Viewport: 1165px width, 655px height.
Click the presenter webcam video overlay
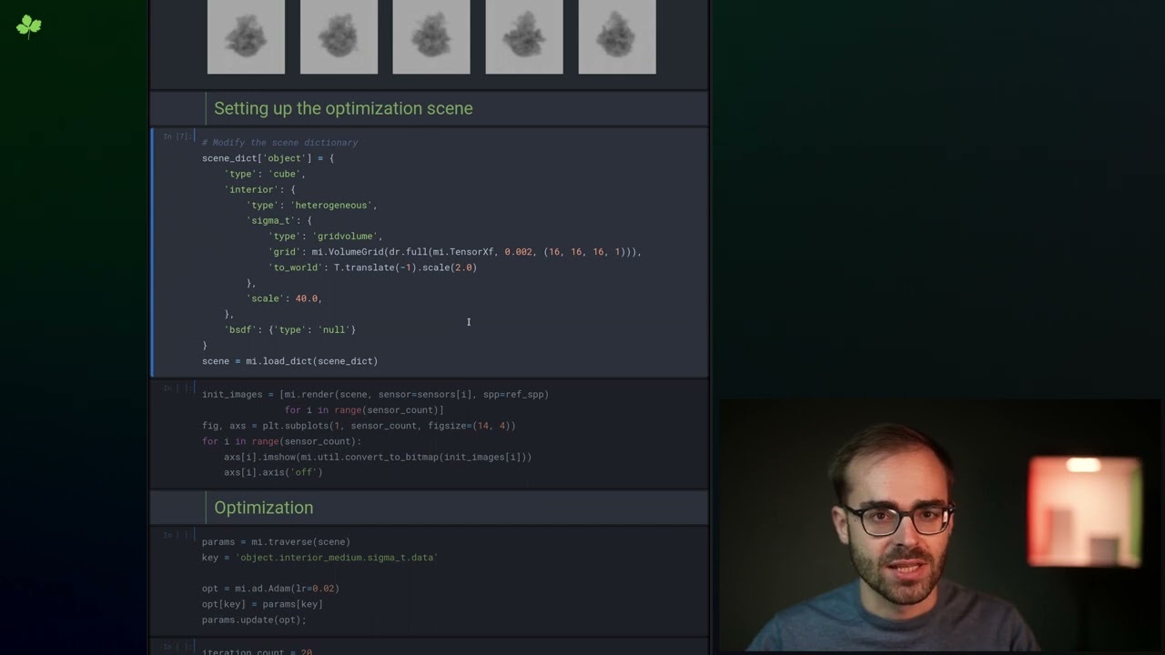[x=940, y=526]
